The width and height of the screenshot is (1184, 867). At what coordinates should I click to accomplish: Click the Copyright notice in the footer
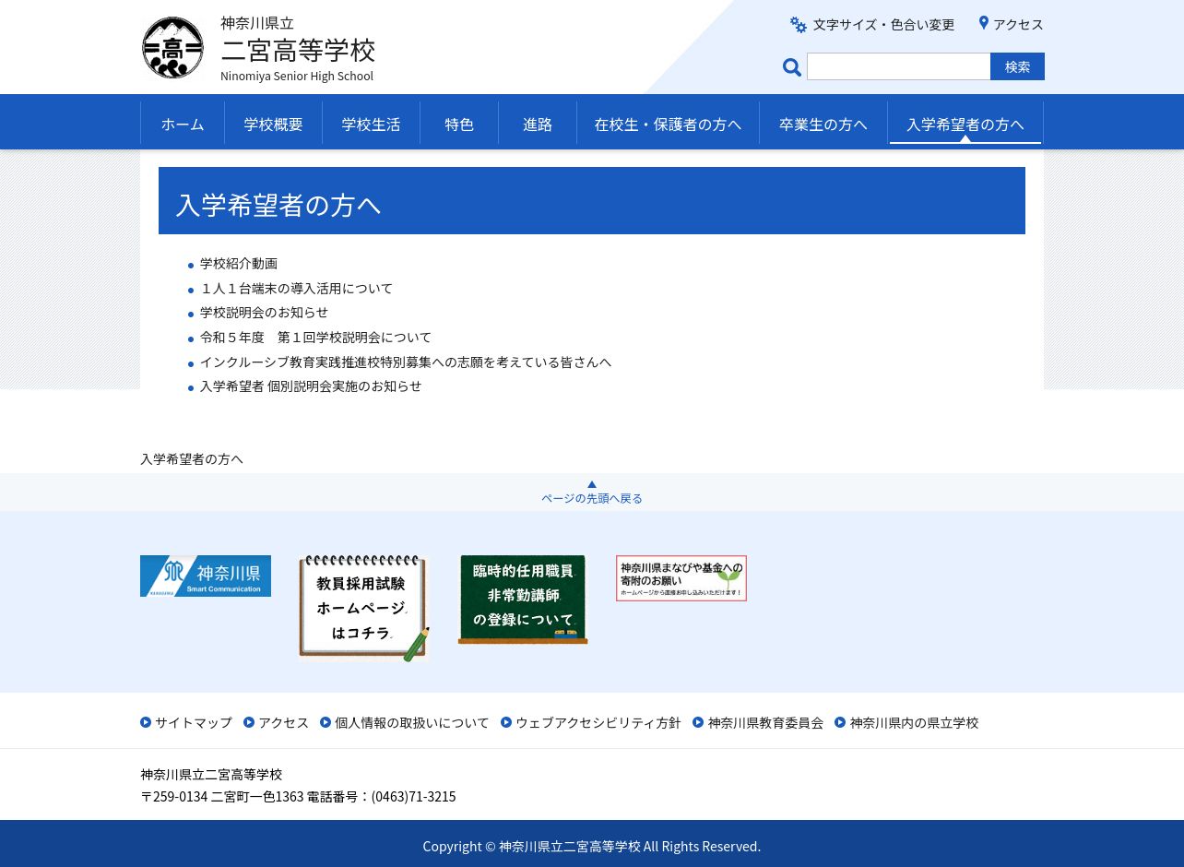pos(592,847)
